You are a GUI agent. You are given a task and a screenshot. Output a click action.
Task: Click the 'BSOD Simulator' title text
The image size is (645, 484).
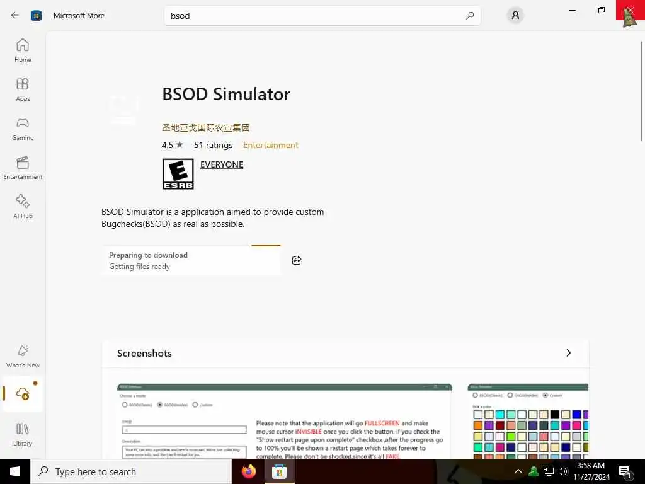[x=226, y=95]
